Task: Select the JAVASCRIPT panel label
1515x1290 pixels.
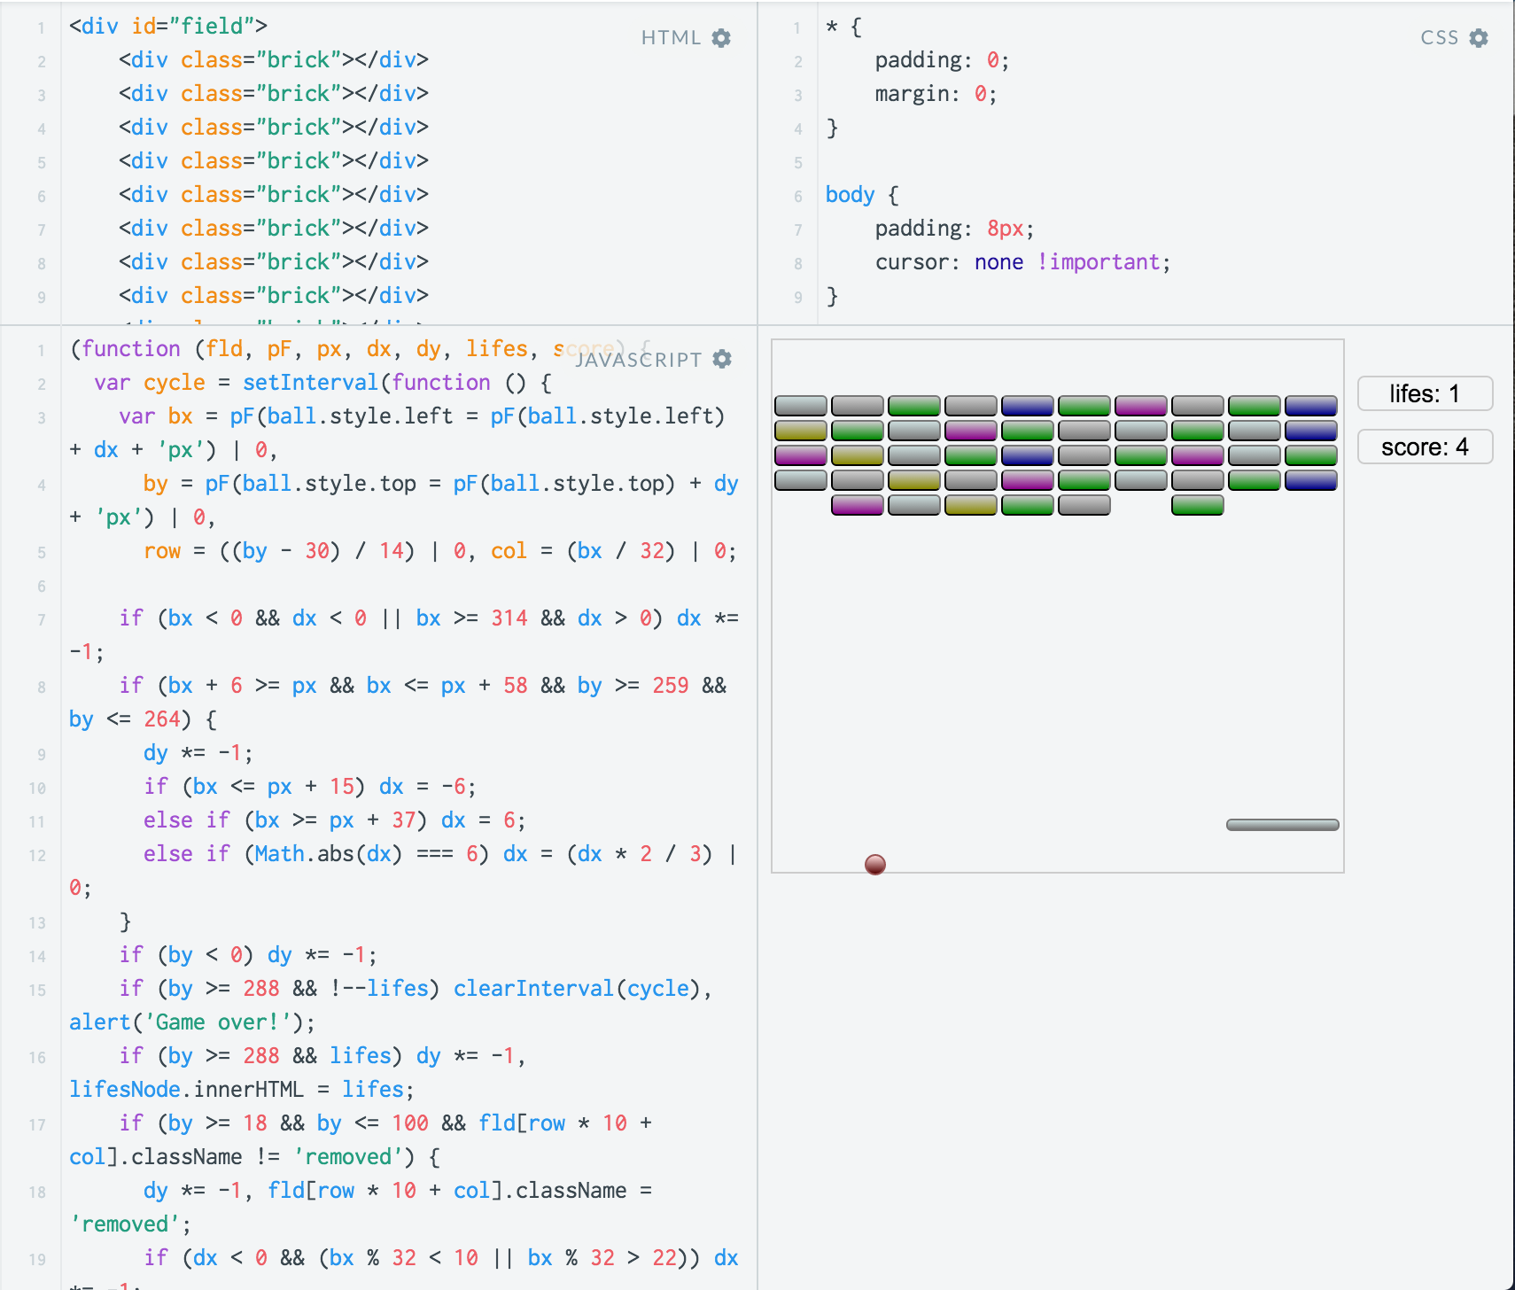Action: click(639, 360)
